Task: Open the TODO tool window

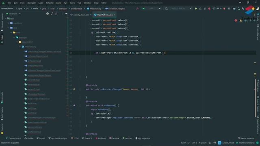Action: 75,138
